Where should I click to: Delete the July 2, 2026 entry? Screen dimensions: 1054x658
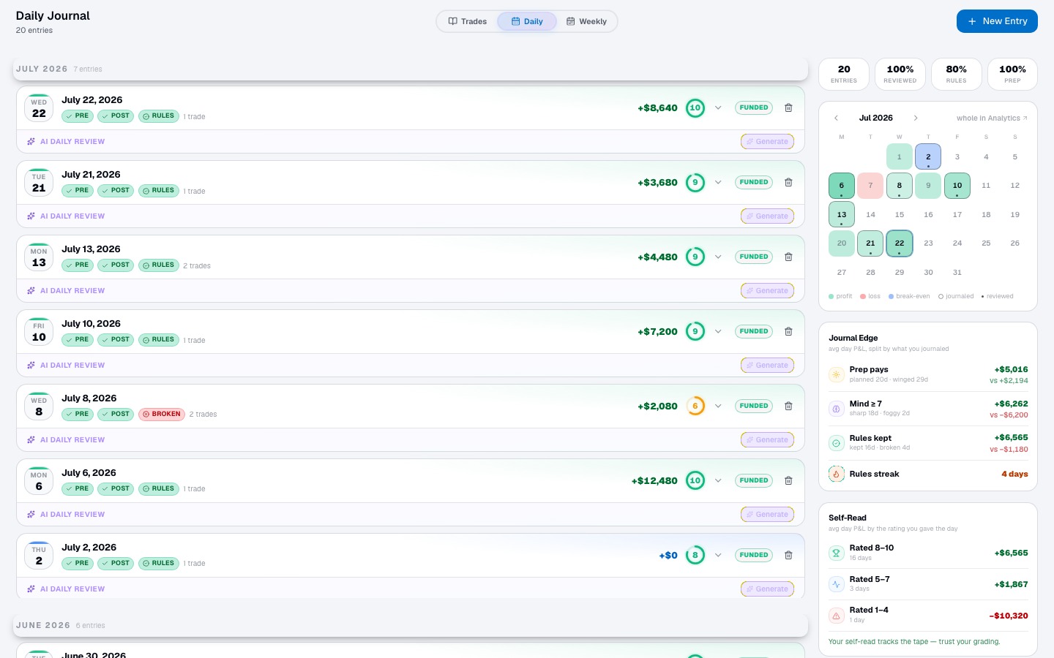click(x=788, y=555)
